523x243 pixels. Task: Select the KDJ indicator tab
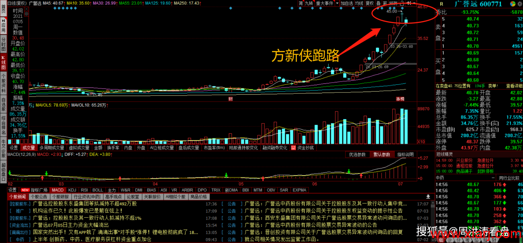(72, 190)
